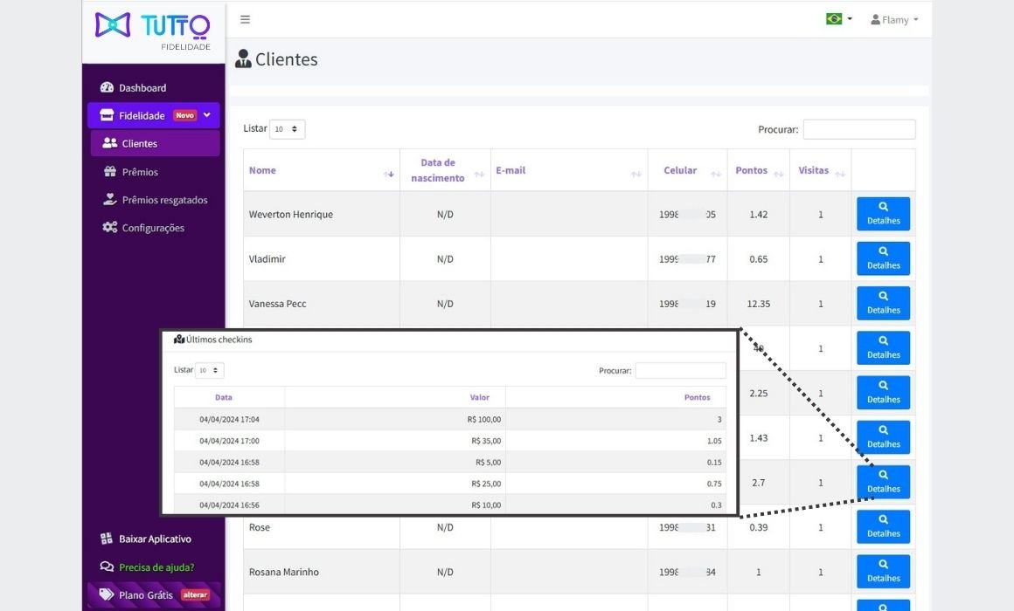Select Clientes in the sidebar
Viewport: 1014px width, 611px height.
[140, 144]
